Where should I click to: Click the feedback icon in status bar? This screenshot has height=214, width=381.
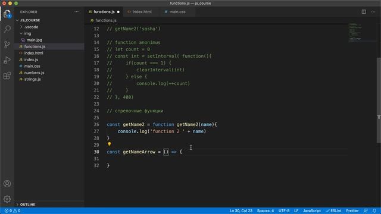366,210
